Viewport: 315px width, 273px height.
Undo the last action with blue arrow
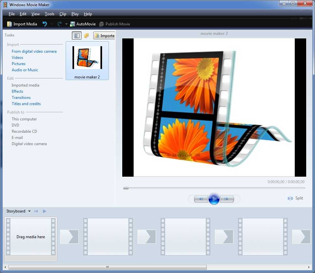click(x=45, y=24)
